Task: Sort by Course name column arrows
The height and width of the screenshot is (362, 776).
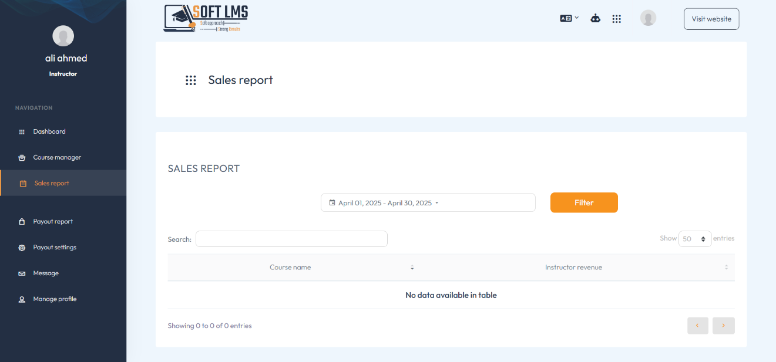Action: click(412, 268)
